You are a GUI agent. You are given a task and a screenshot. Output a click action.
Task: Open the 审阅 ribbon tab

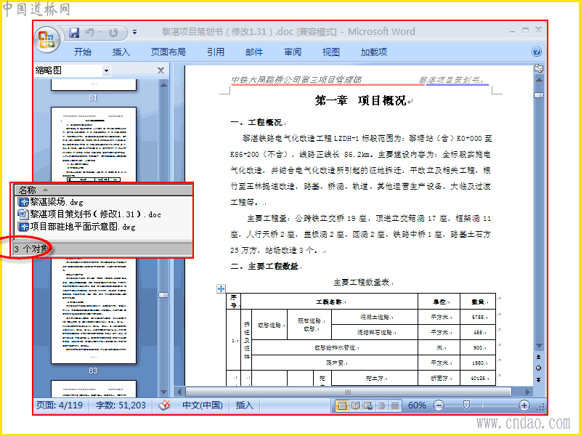pyautogui.click(x=293, y=52)
